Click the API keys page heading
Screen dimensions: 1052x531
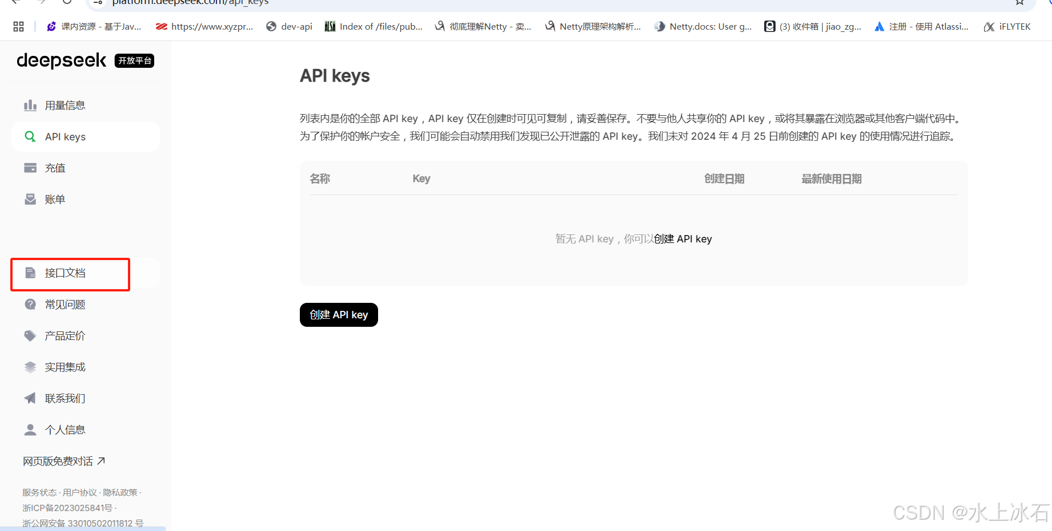coord(335,76)
